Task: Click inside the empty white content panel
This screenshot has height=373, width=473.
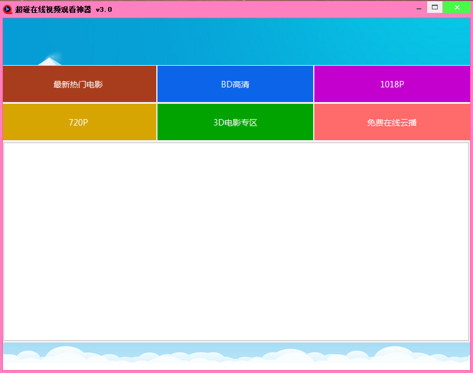Action: pos(235,240)
